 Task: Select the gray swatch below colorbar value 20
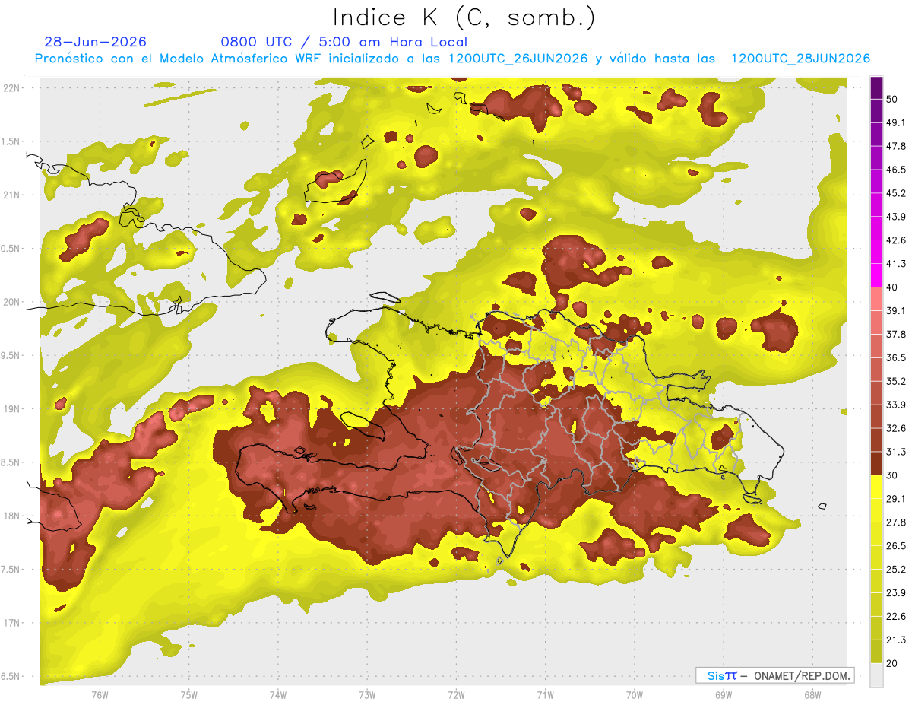pos(876,675)
